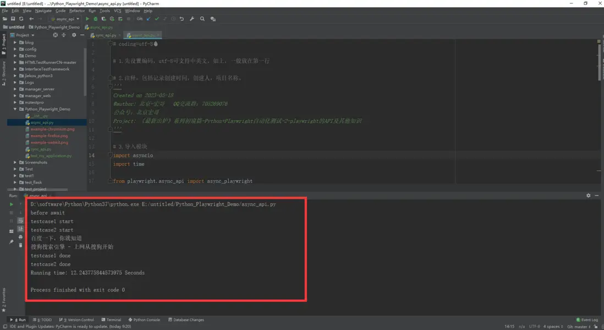Run with coverage toolbar icon
604x330 pixels.
pyautogui.click(x=103, y=19)
